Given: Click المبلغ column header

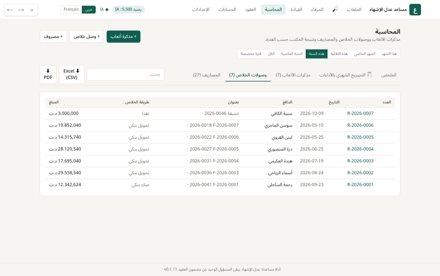Looking at the screenshot, I should tap(54, 102).
